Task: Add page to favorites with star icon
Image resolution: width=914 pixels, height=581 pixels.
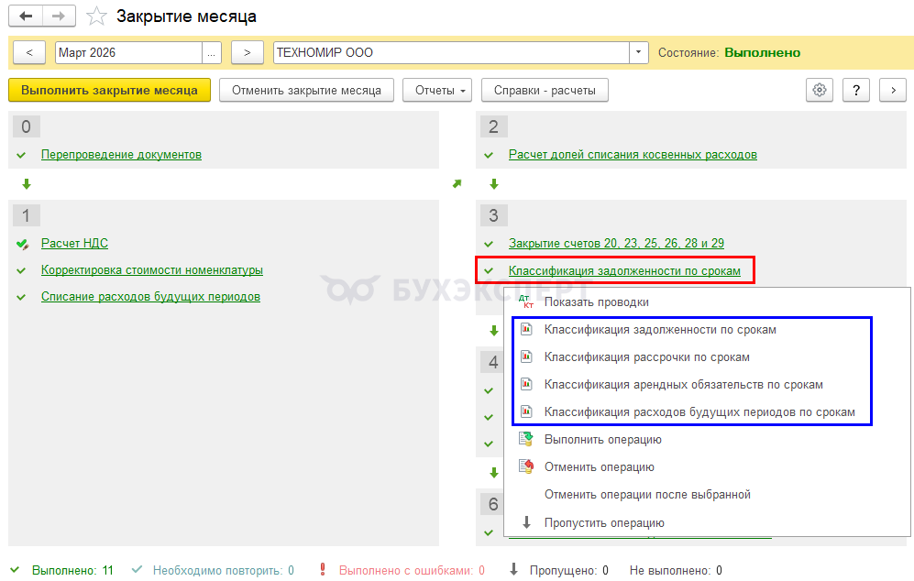Action: 95,16
